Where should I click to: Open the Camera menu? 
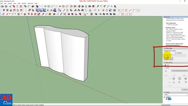[x=10, y=3]
